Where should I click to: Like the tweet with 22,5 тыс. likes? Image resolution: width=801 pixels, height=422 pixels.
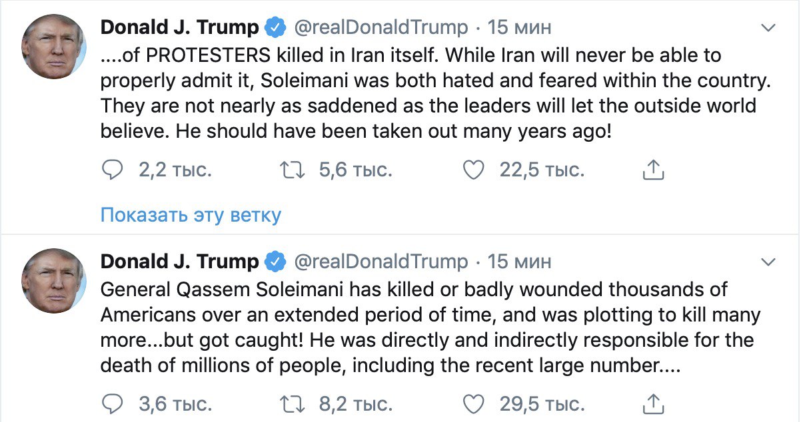(x=473, y=170)
